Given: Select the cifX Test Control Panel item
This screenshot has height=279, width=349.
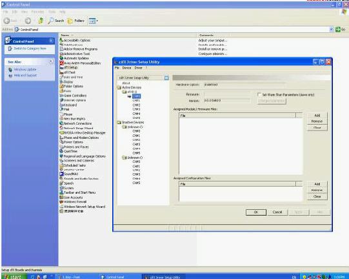Looking at the screenshot, I should pos(68,72).
